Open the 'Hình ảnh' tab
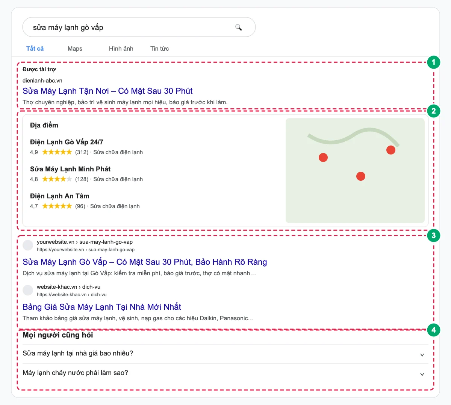The image size is (451, 405). coord(121,48)
